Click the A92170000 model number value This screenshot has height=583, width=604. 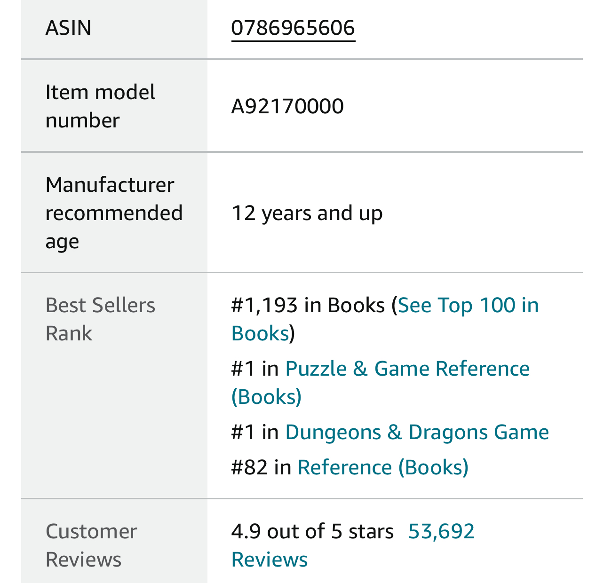coord(287,106)
